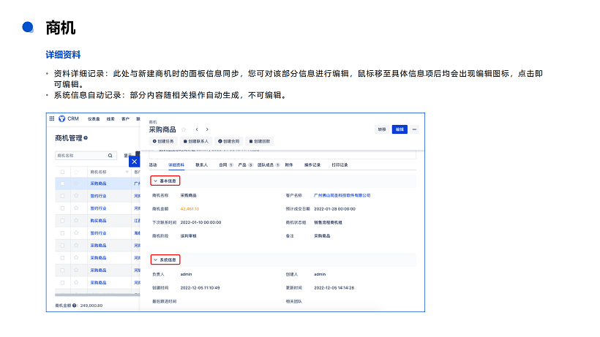Open the 打印记录 tab
The image size is (600, 337).
coord(340,165)
